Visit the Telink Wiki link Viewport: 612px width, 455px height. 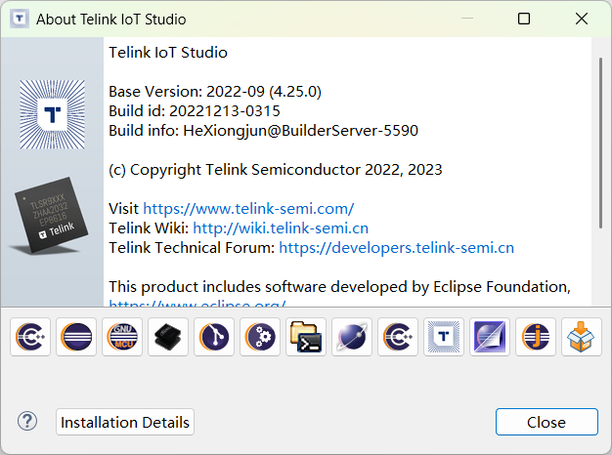pyautogui.click(x=281, y=227)
